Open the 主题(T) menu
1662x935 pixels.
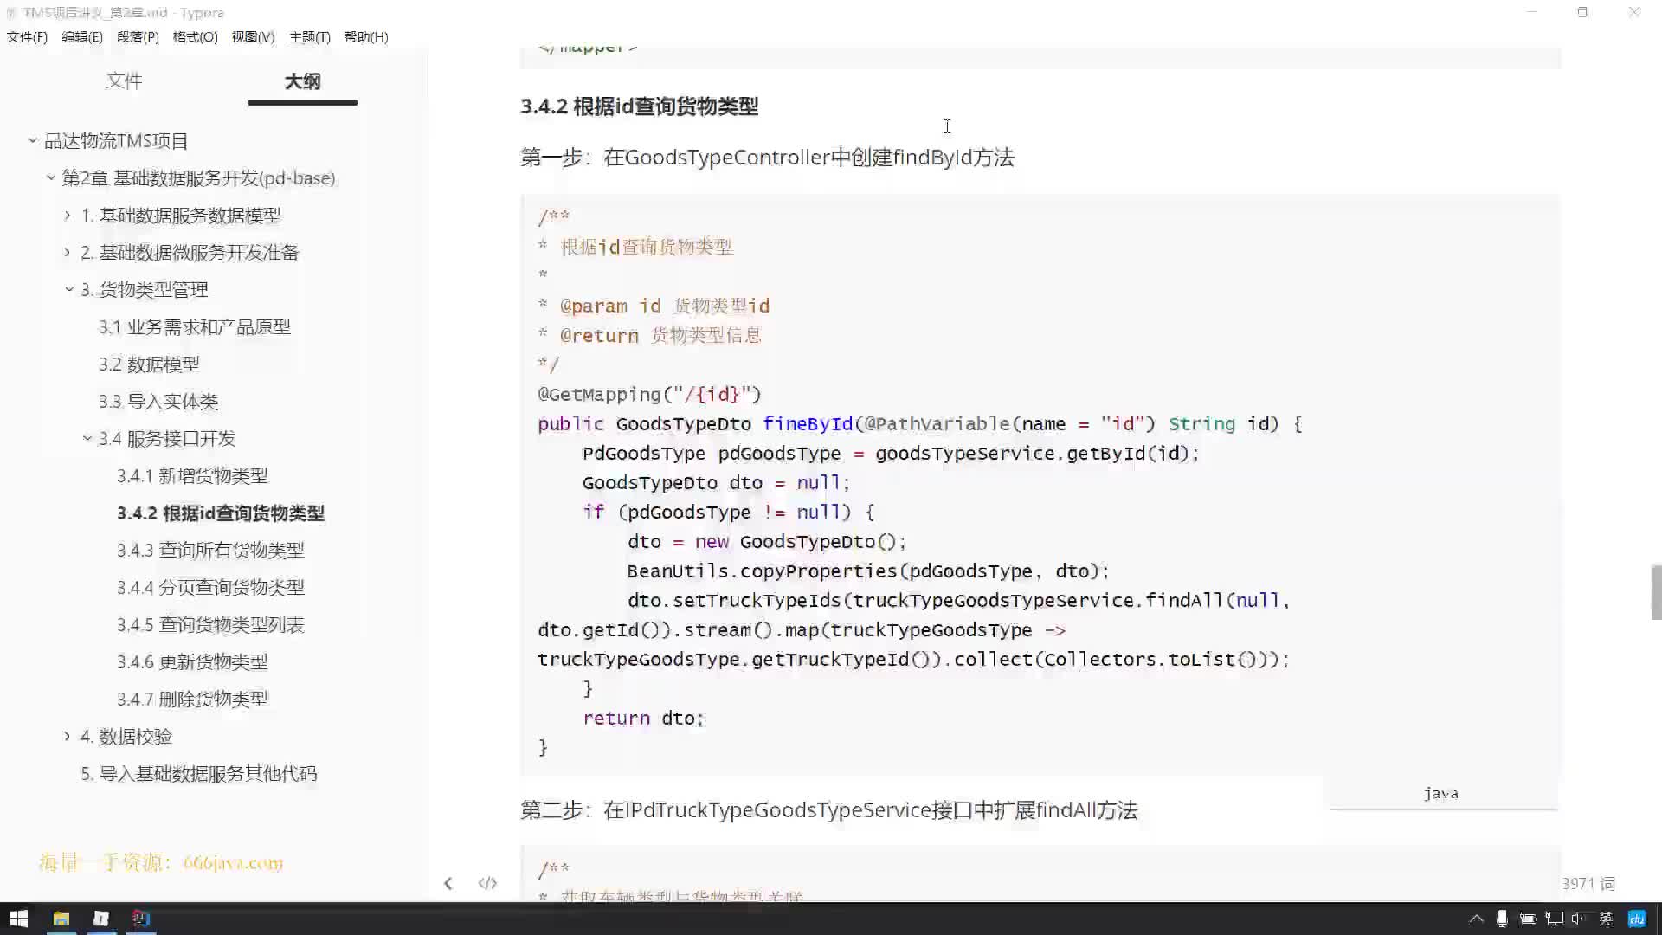309,36
